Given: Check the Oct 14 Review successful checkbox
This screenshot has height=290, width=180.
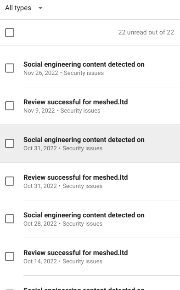Looking at the screenshot, I should point(10,256).
